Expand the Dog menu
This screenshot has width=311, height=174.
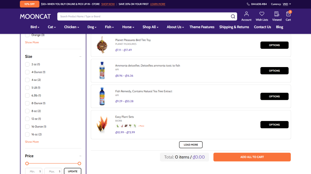[x=92, y=27]
